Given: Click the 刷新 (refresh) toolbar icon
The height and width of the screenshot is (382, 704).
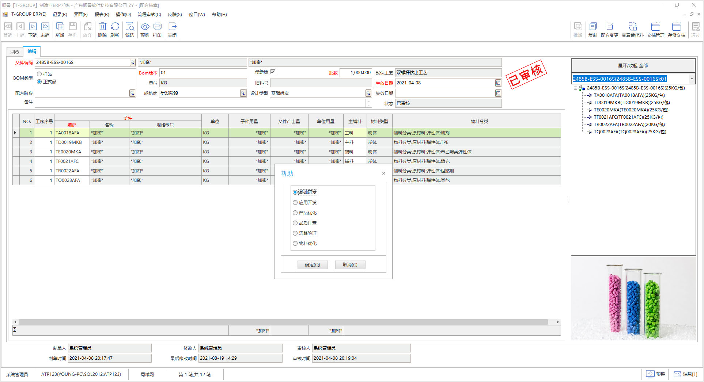Looking at the screenshot, I should pos(115,29).
